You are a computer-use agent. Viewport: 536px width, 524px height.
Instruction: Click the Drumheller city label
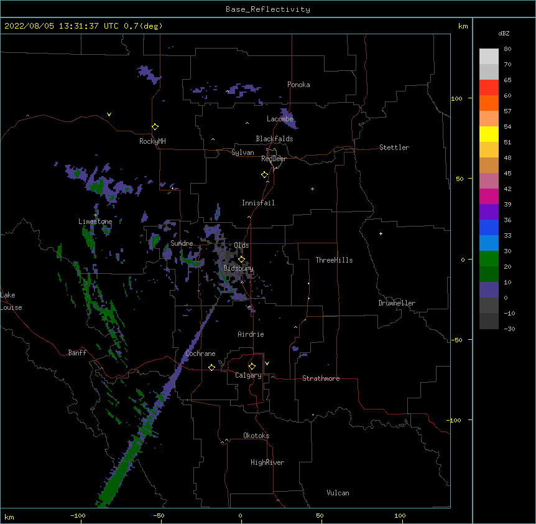[x=397, y=303]
